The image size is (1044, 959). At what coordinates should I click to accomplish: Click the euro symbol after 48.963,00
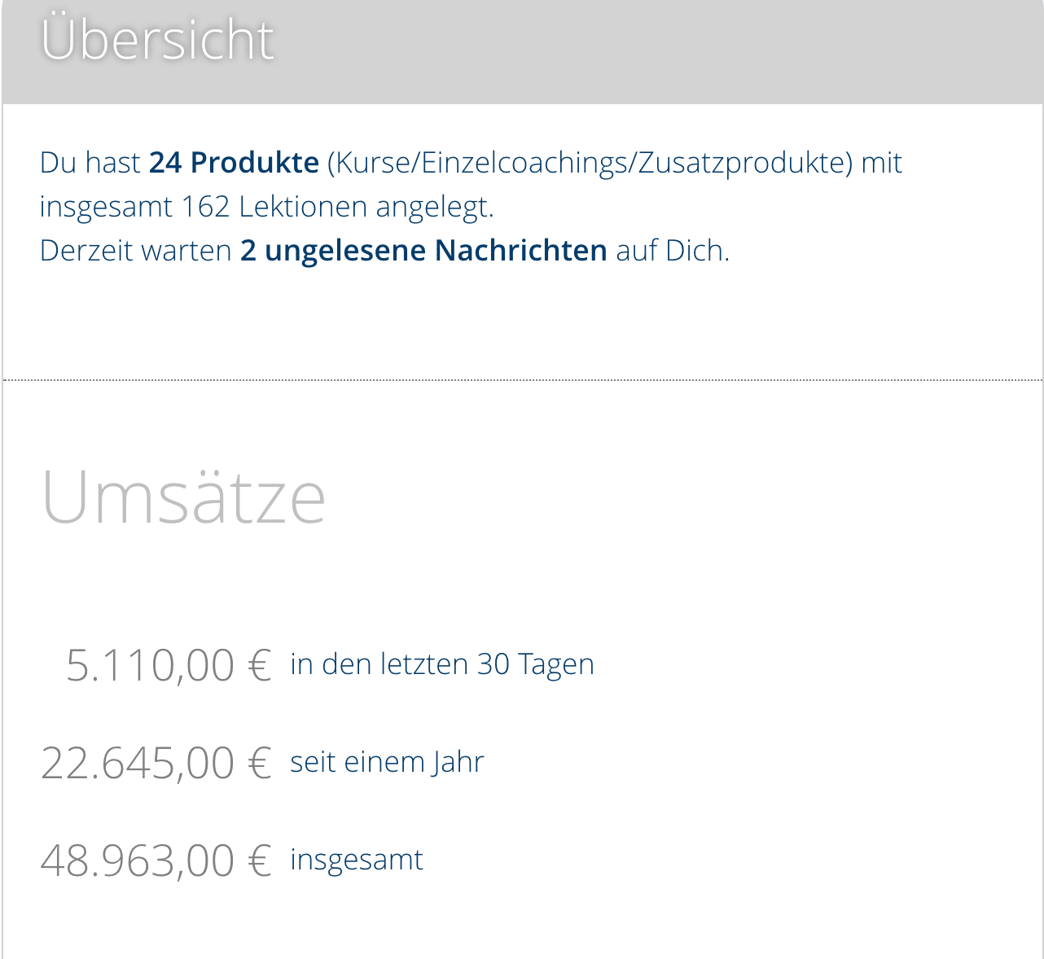[259, 860]
